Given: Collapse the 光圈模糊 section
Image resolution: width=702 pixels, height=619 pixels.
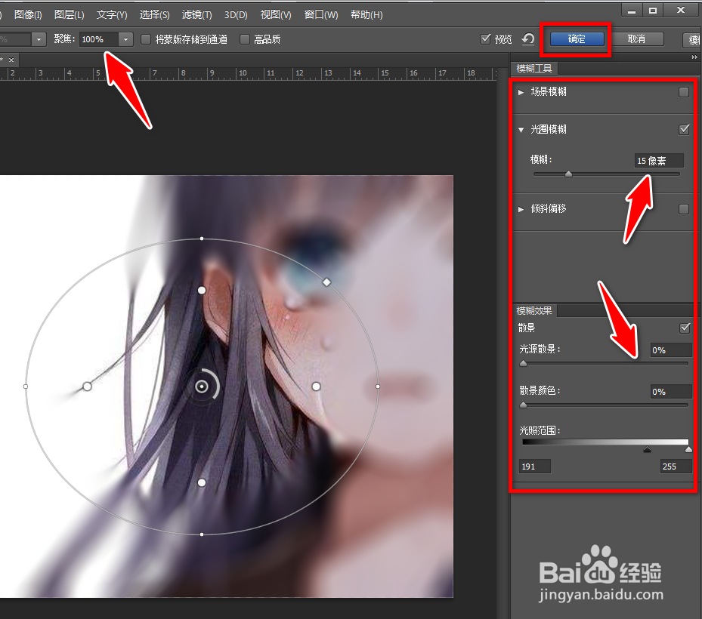Looking at the screenshot, I should [521, 130].
